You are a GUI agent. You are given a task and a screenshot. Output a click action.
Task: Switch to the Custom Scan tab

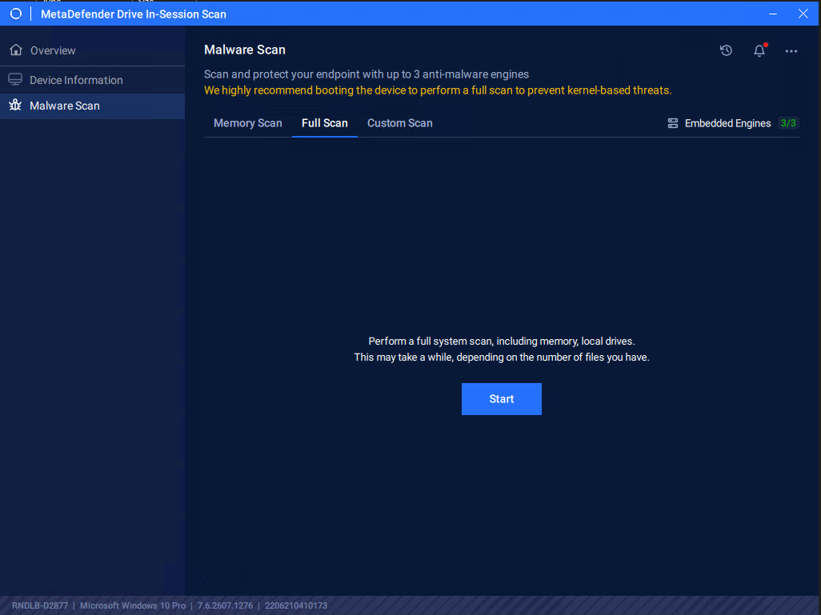399,123
